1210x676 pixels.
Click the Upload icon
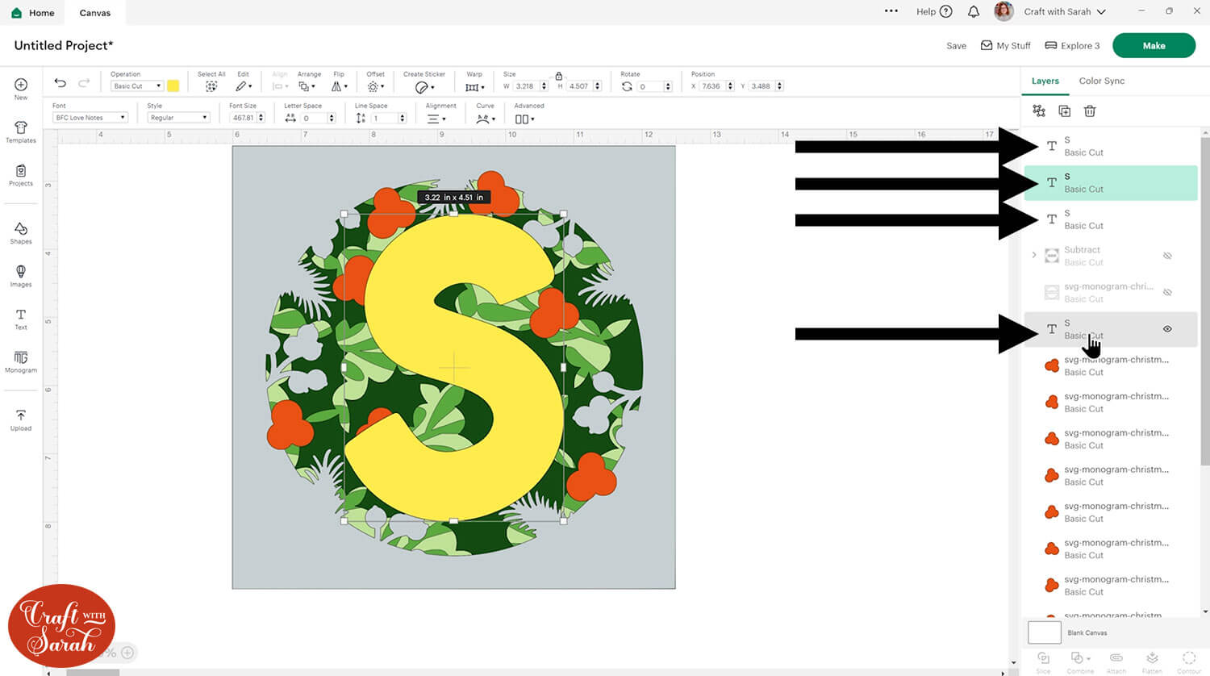click(21, 419)
